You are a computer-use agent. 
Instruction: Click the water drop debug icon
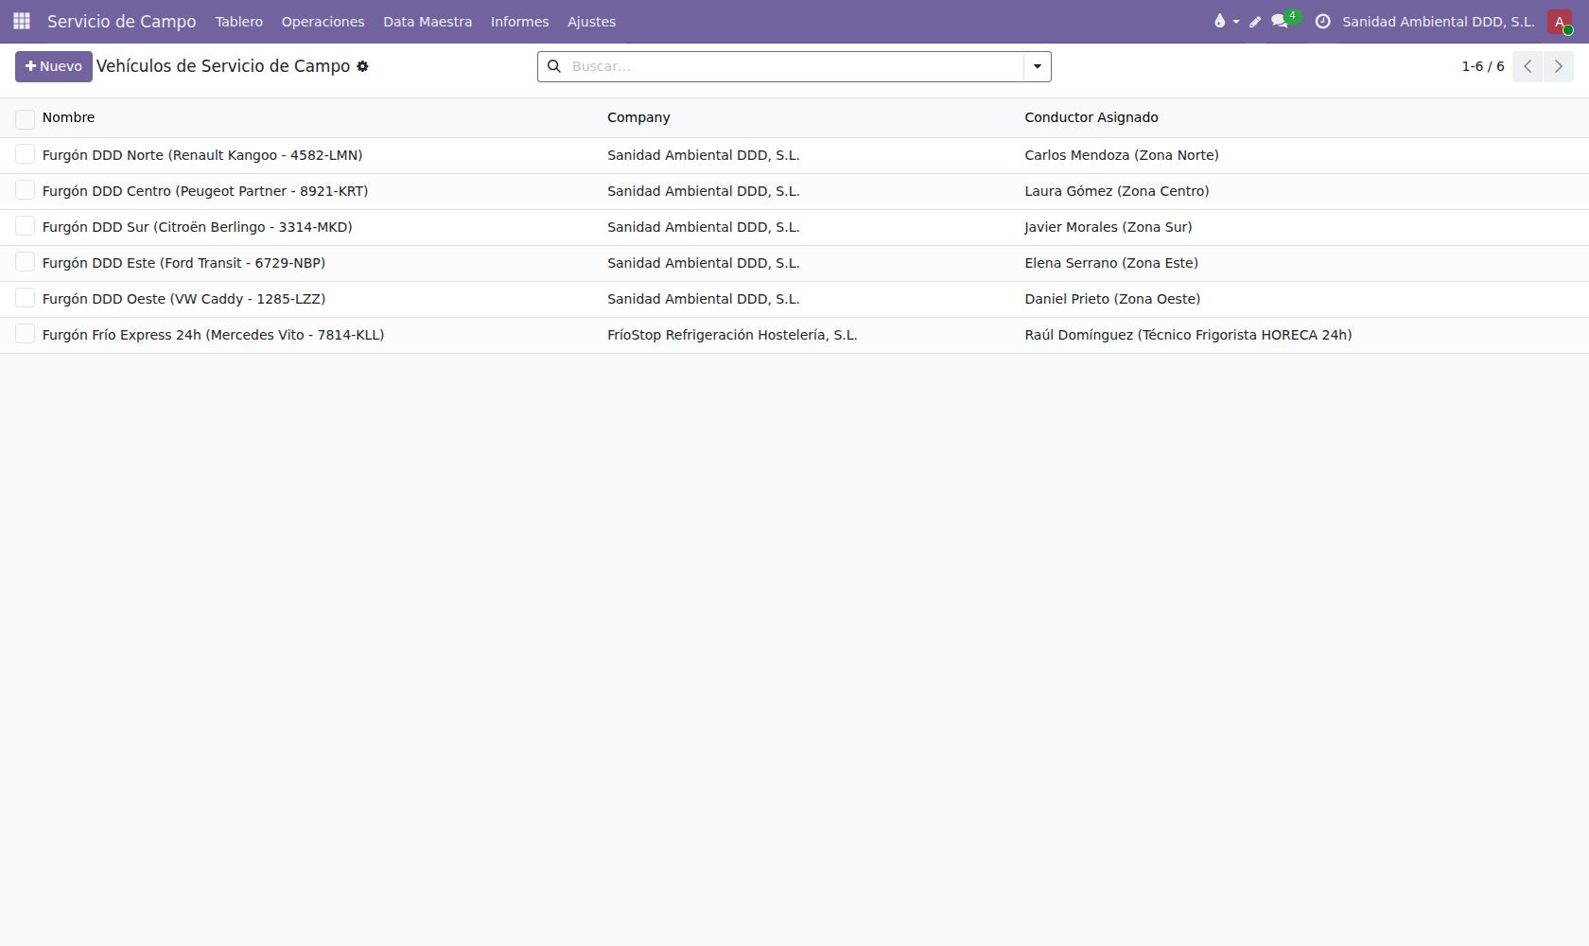coord(1220,21)
